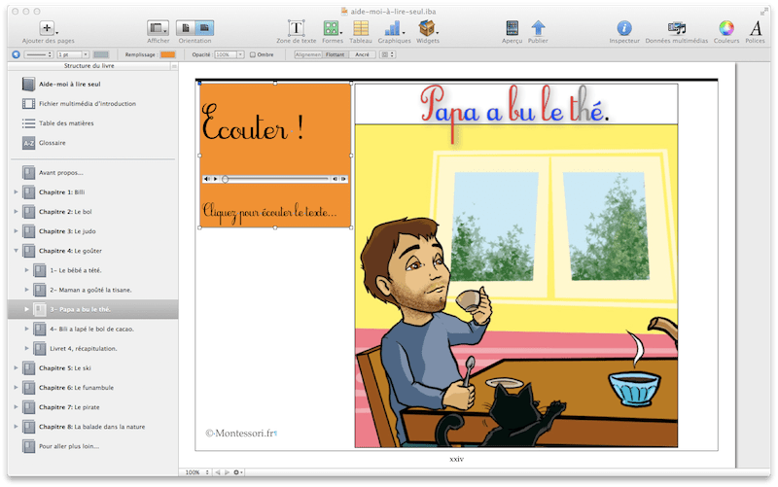778x487 pixels.
Task: Click the Ecouter ! heading text
Action: tap(253, 123)
